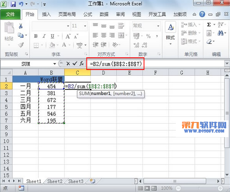Switch to the Page Layout (页面布局) tab
Screen dimensions: 230x192
pos(67,14)
